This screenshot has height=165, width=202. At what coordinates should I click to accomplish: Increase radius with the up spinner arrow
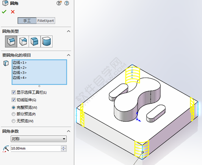click(64, 147)
